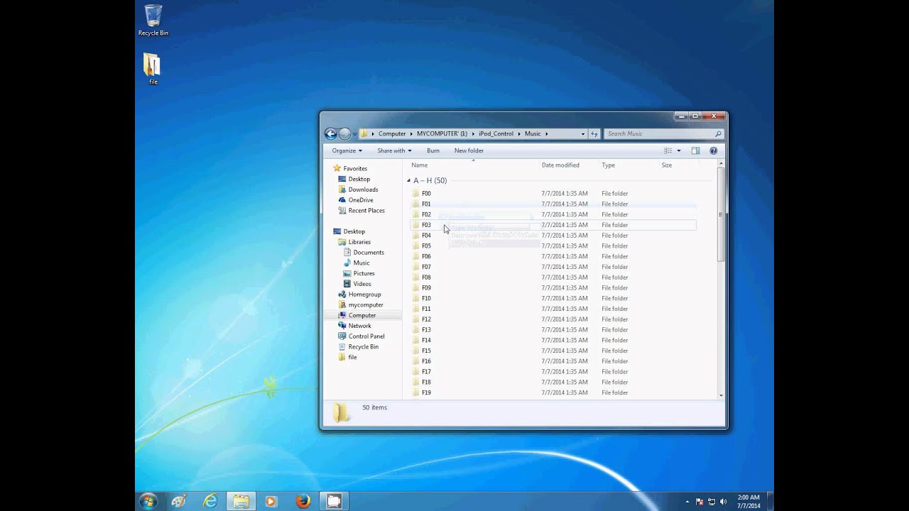The height and width of the screenshot is (511, 909).
Task: Sort by the Date modified column
Action: pos(560,165)
